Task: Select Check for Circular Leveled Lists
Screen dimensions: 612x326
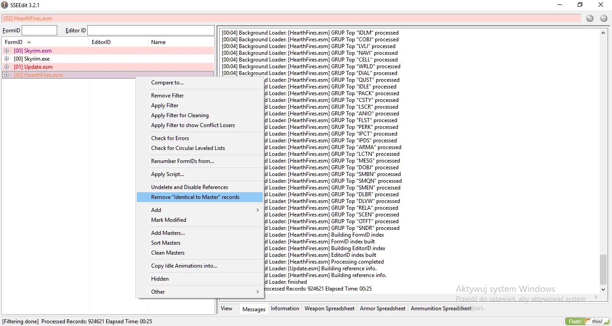Action: [200, 148]
